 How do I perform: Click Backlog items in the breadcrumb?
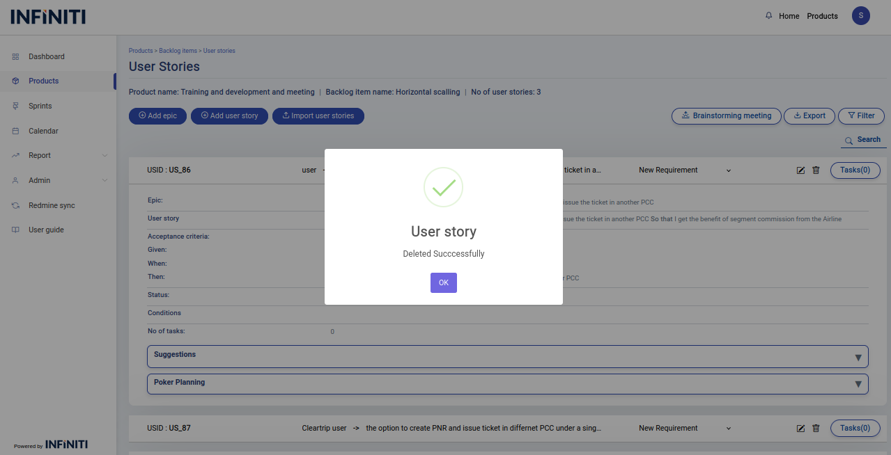[178, 51]
